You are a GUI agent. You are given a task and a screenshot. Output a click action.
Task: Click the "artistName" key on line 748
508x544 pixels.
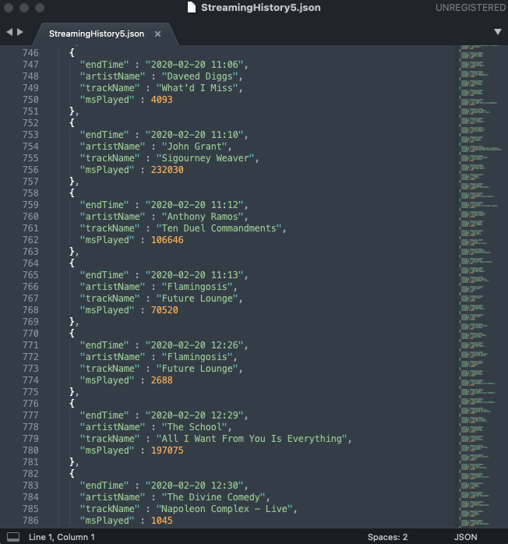112,76
